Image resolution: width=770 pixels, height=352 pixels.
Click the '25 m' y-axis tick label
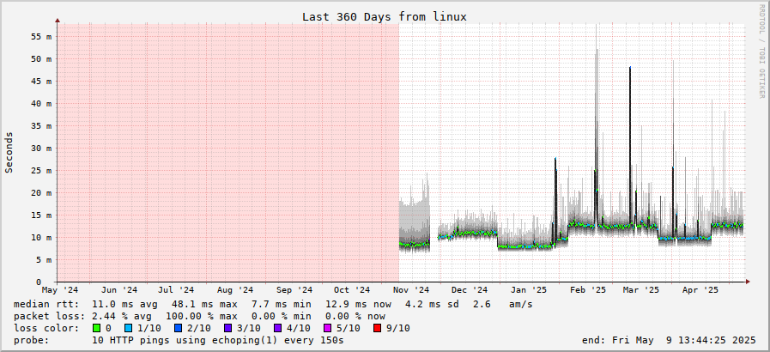click(41, 170)
